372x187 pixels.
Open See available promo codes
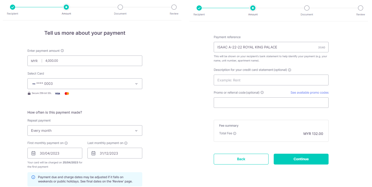(309, 93)
